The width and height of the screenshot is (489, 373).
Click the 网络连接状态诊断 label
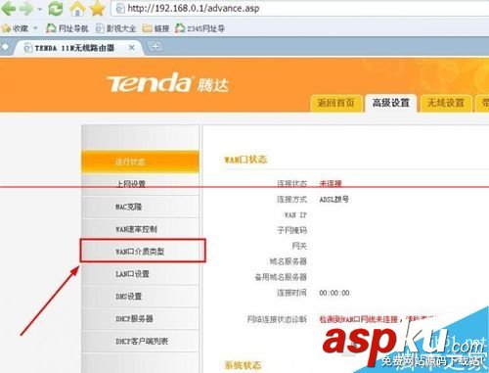click(277, 319)
